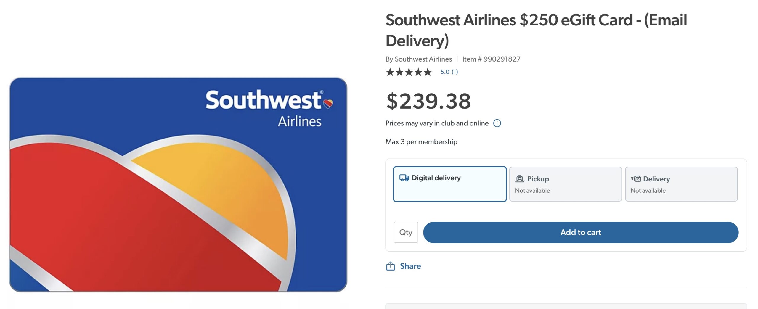Click the Item # 990291827 text
The height and width of the screenshot is (309, 758).
pyautogui.click(x=491, y=59)
